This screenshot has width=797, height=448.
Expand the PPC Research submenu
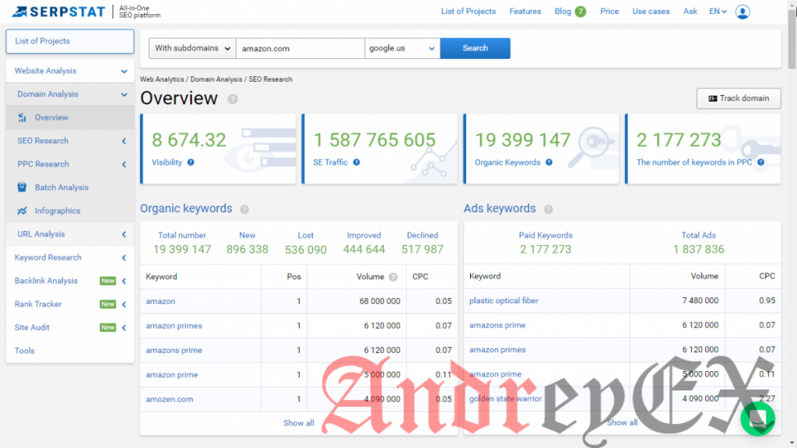124,165
